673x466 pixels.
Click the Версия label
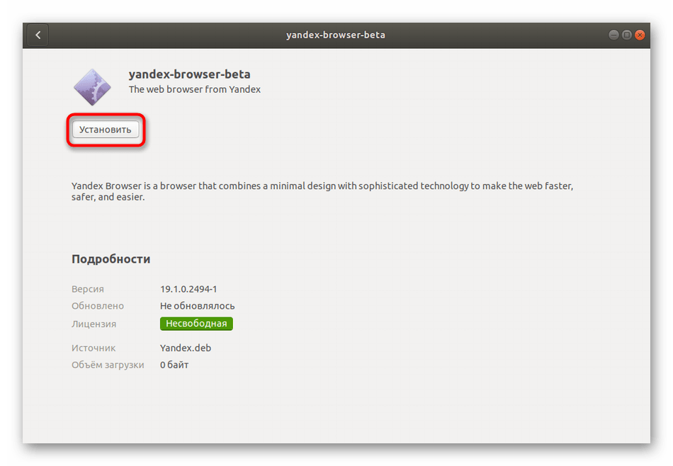88,289
